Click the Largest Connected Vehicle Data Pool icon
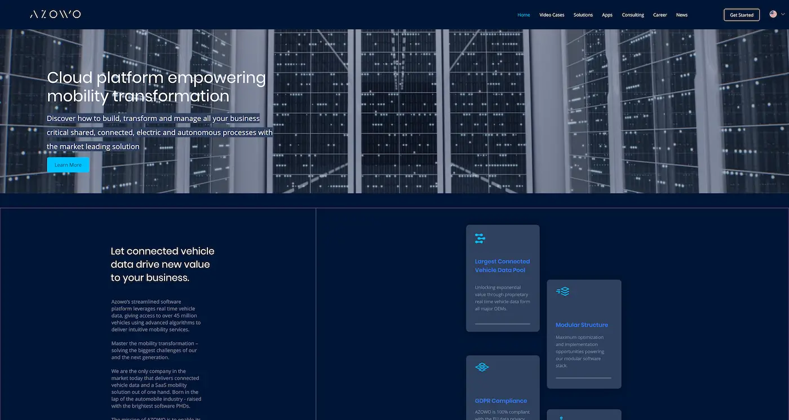 coord(480,238)
